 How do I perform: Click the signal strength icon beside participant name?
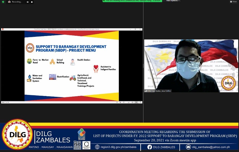pyautogui.click(x=146, y=91)
